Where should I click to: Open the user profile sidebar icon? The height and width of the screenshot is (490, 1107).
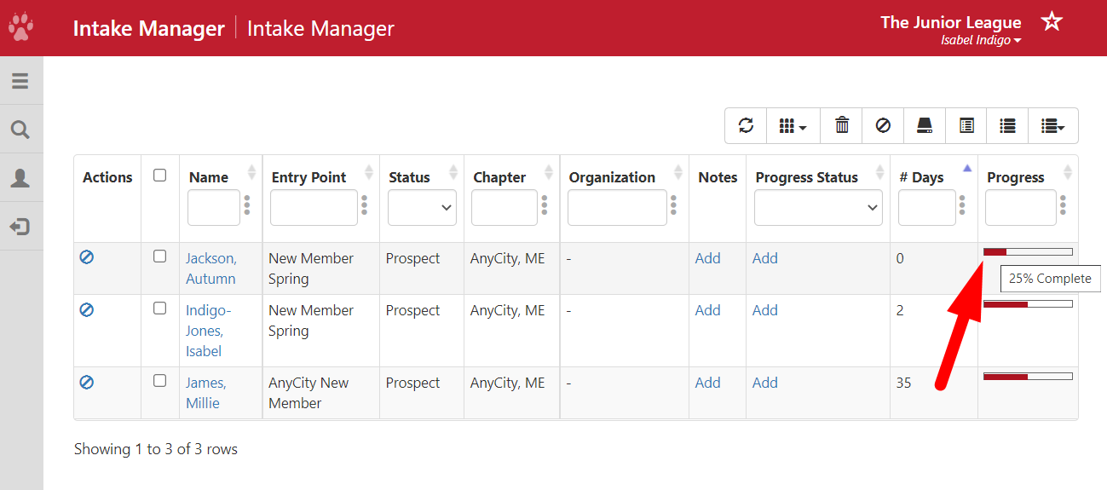20,178
